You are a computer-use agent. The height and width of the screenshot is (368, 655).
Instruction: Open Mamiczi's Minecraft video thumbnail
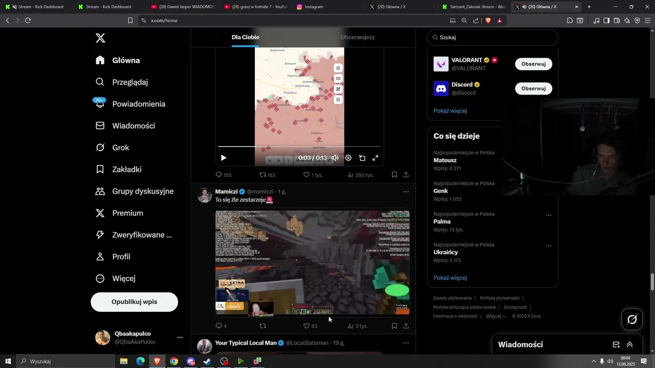tap(313, 263)
